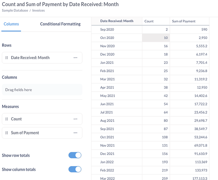Screen dimensions: 218x180
Task: Click Date Received: Month column header
Action: 116,21
